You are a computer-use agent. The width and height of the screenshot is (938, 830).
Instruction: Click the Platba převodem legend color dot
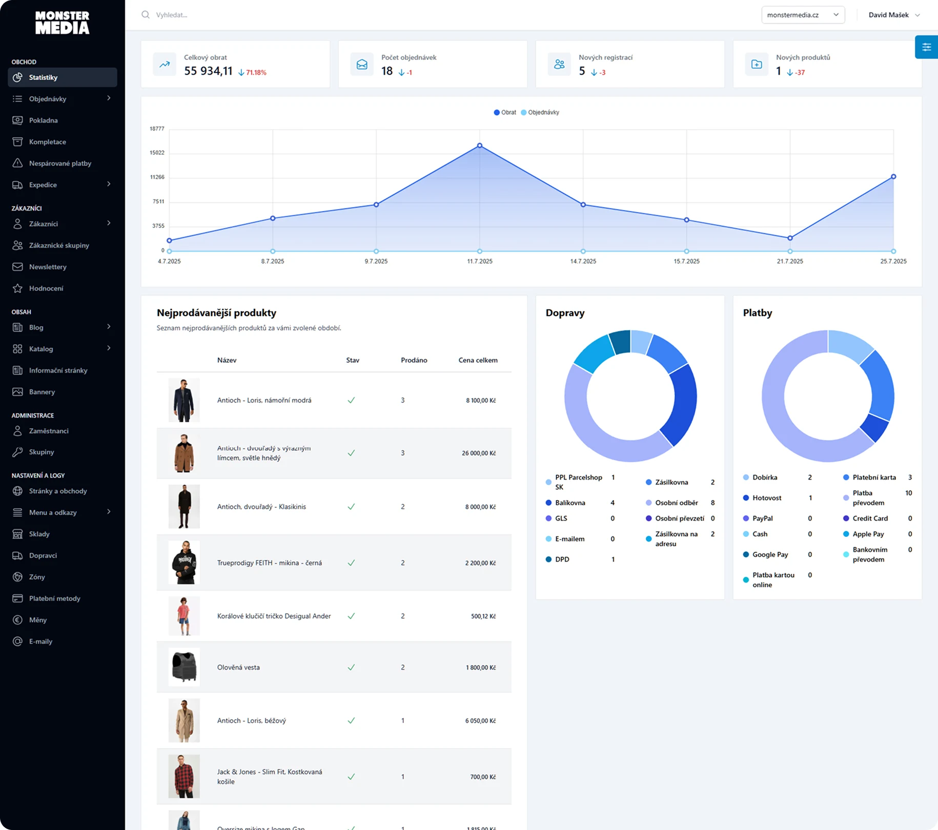click(846, 498)
